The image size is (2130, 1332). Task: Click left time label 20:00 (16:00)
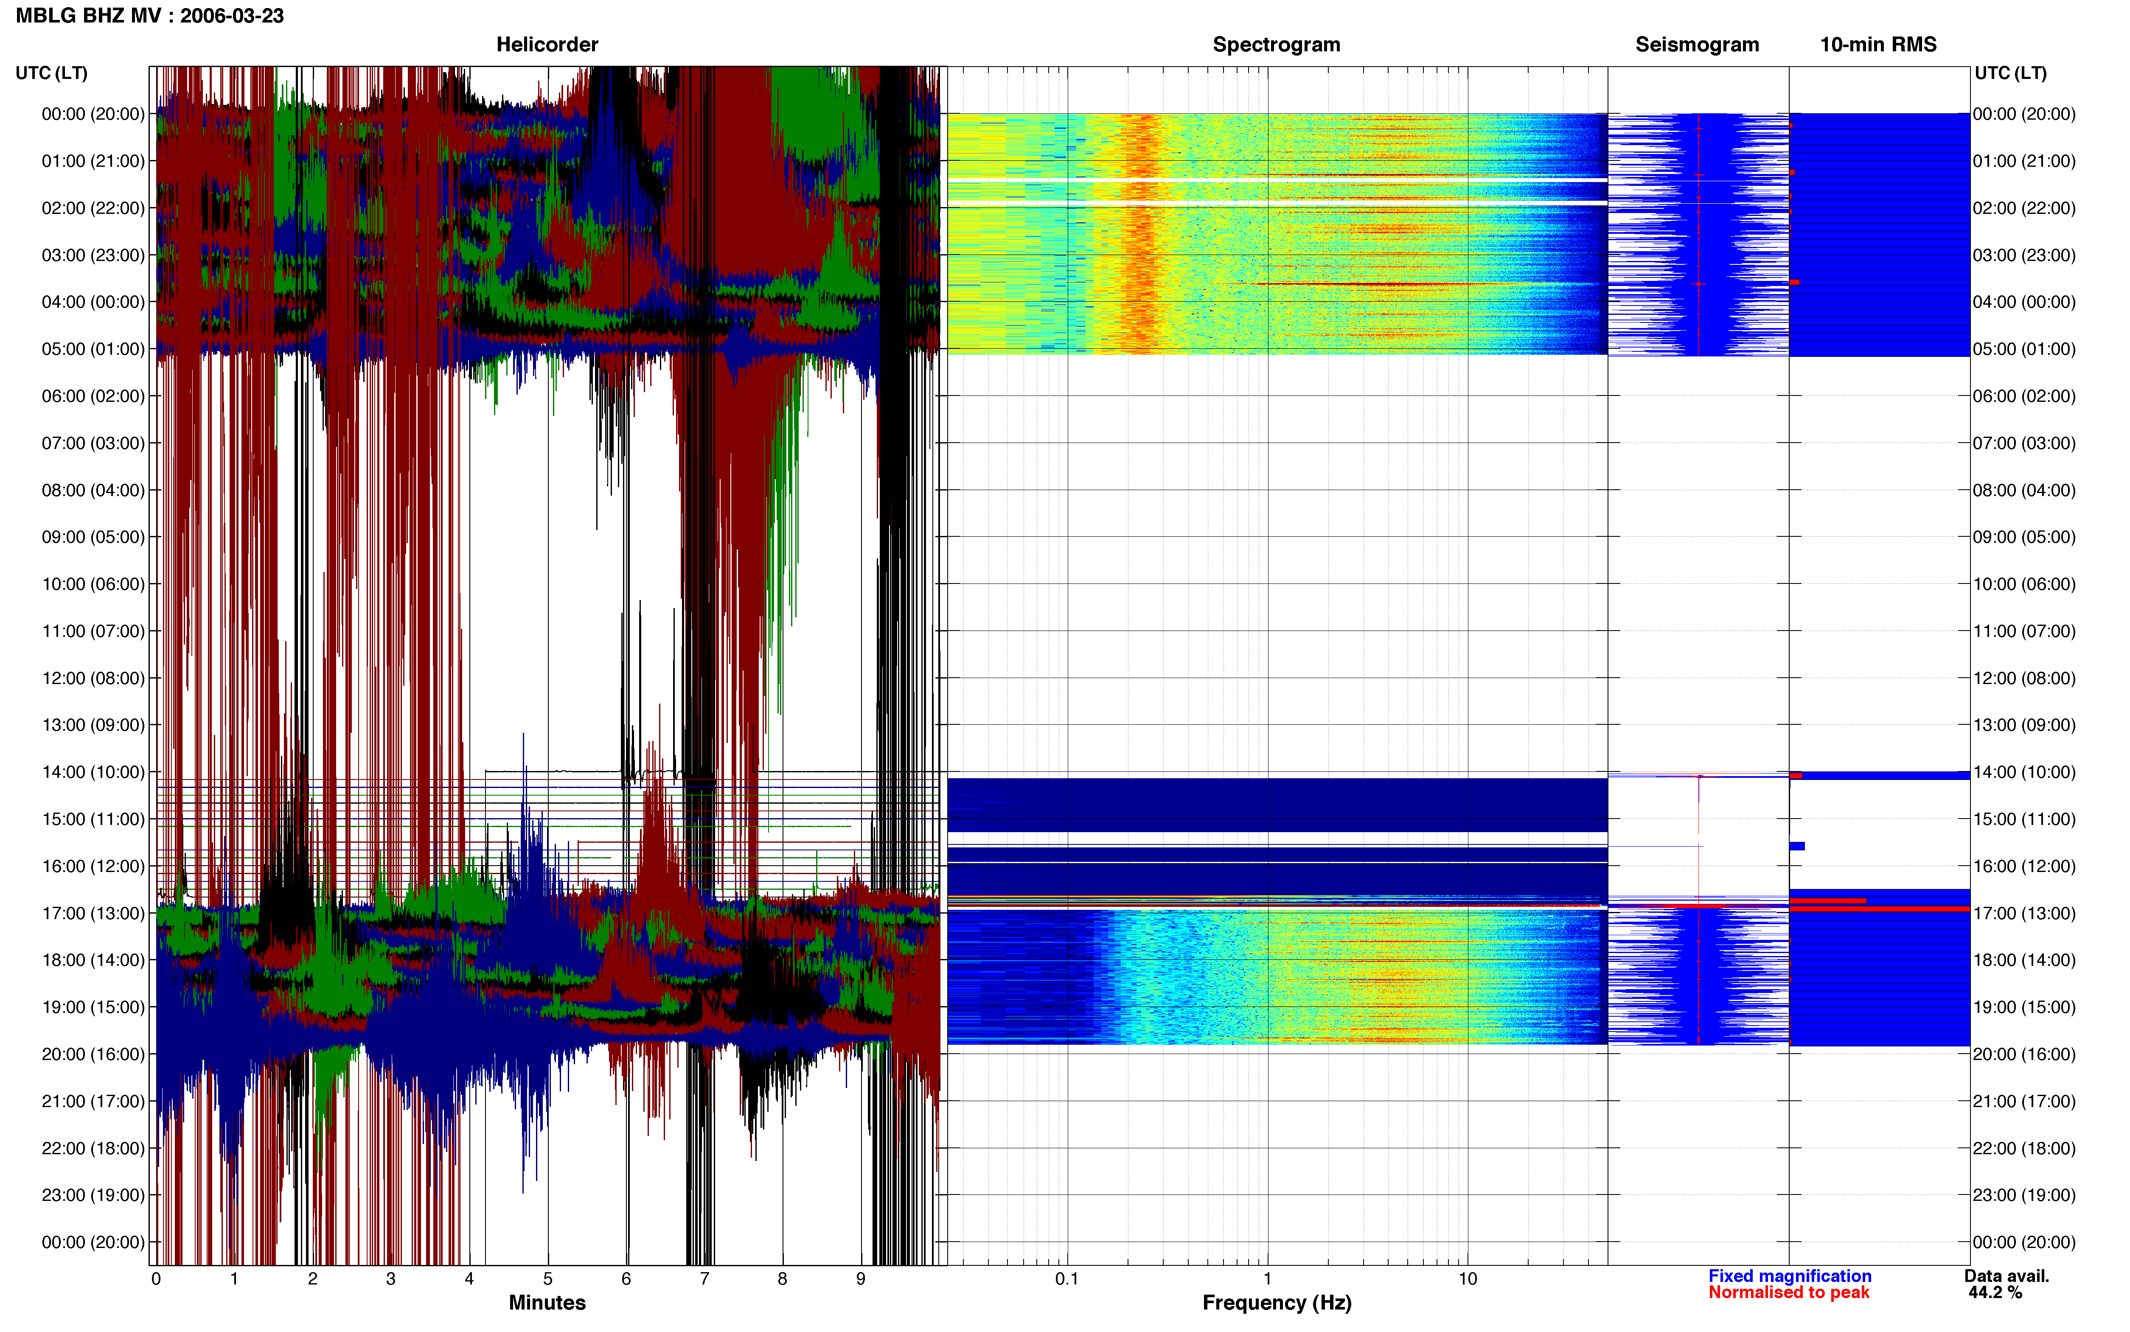click(93, 1054)
